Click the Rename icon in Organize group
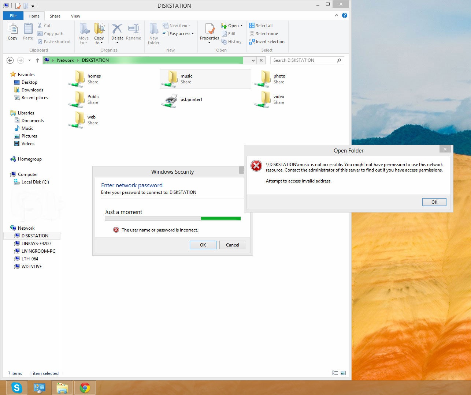The width and height of the screenshot is (471, 395). point(133,29)
